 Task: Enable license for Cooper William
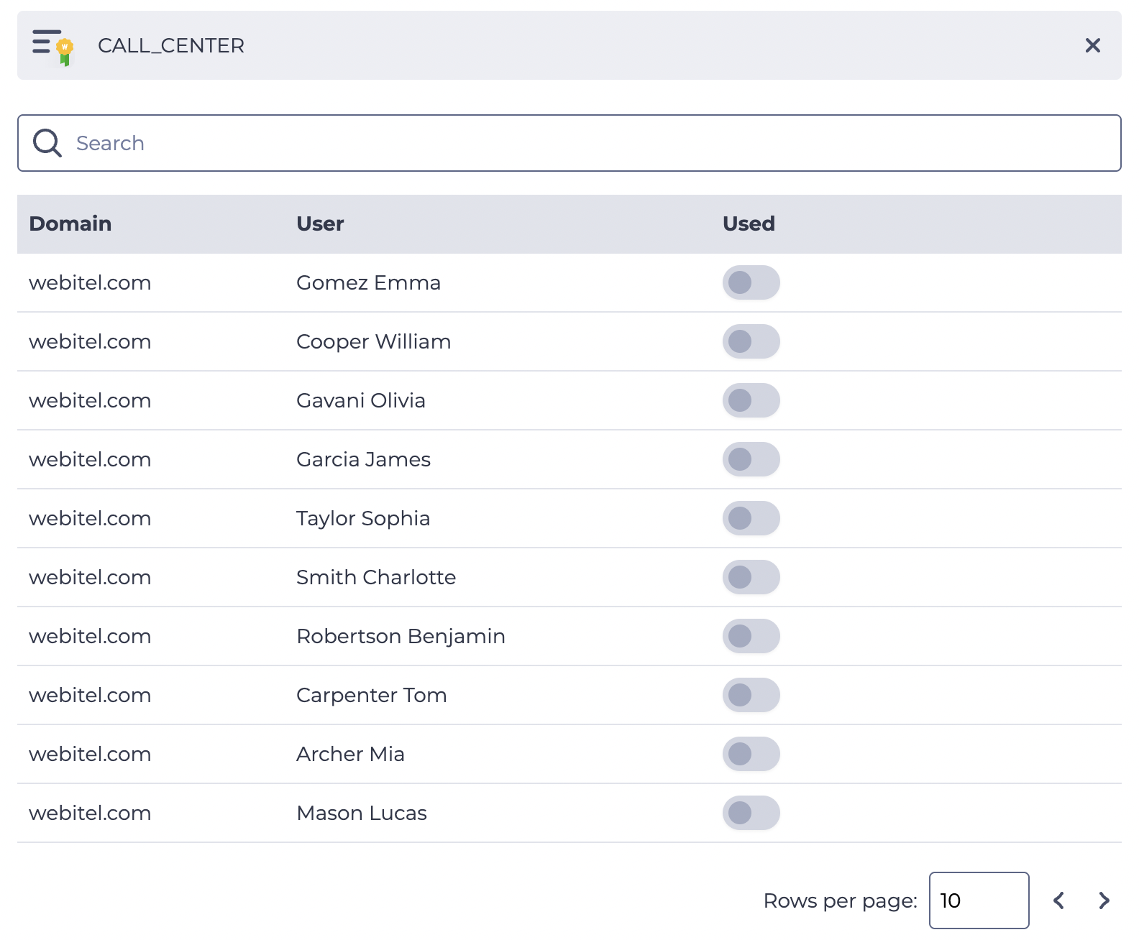751,341
